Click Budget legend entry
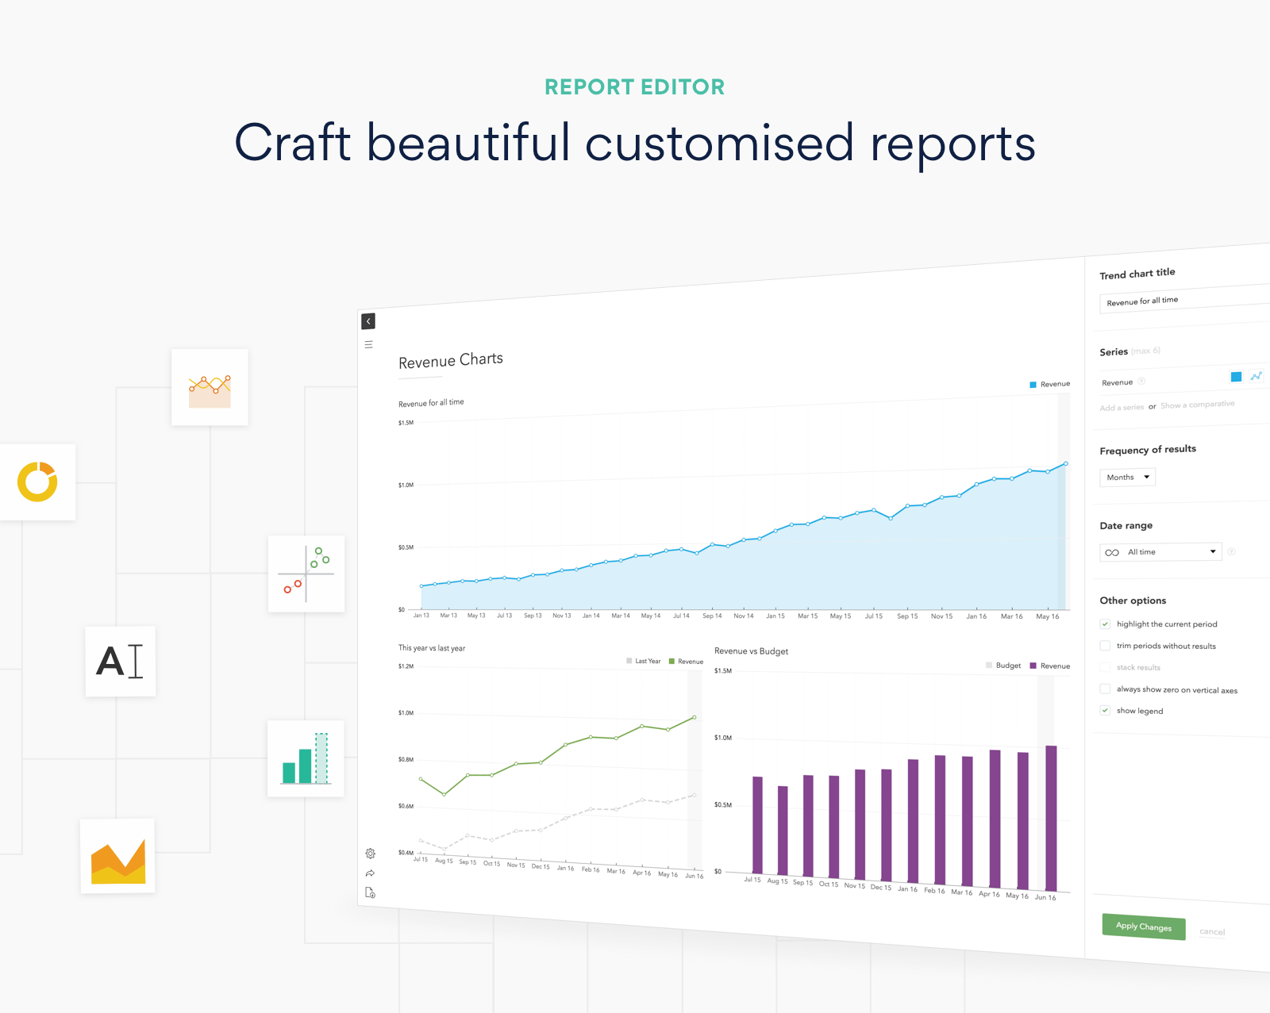Viewport: 1270px width, 1013px height. coord(1003,666)
